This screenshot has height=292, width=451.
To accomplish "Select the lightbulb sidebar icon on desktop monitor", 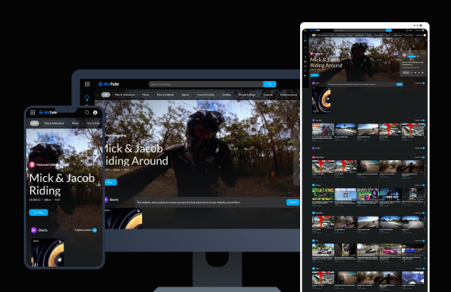I will click(x=87, y=98).
